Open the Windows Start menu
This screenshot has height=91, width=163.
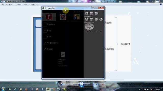pyautogui.click(x=3, y=89)
